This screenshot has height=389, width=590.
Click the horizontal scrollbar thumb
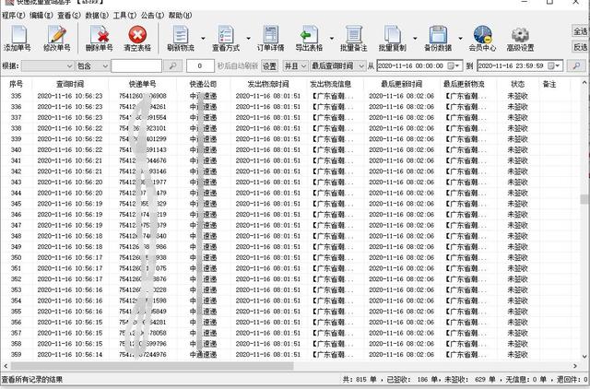(x=152, y=366)
